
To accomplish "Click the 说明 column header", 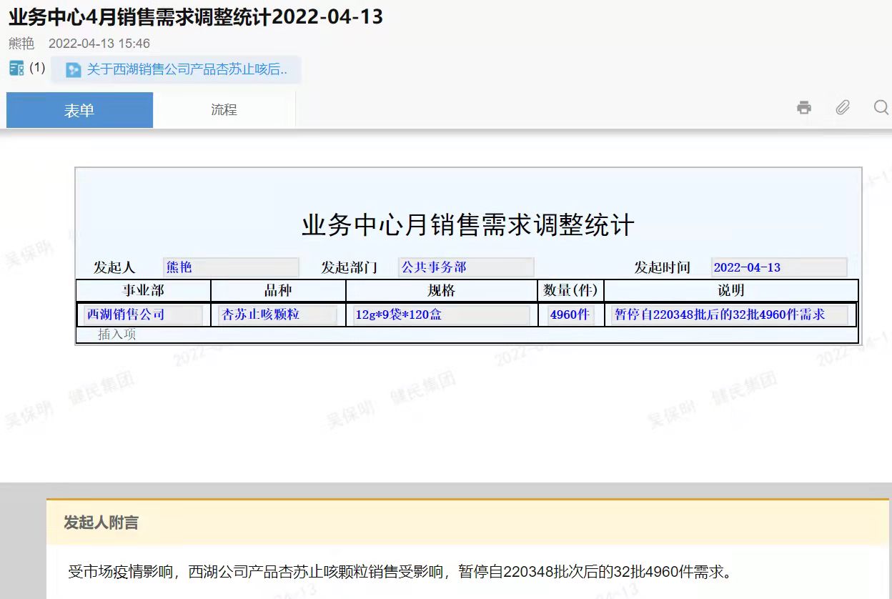I will pos(731,291).
